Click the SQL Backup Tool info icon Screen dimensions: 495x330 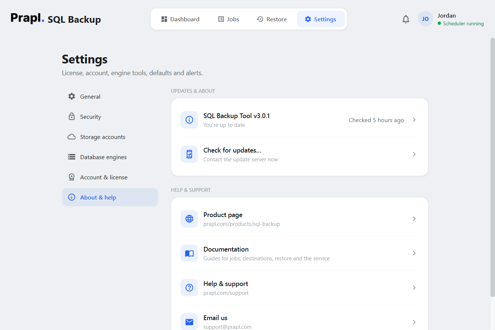point(189,120)
